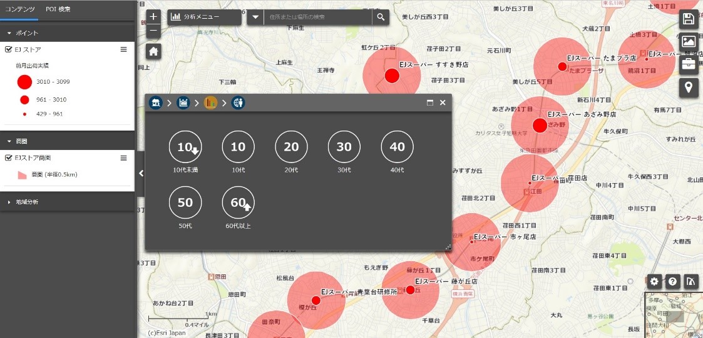
Task: Open the EJストア layer options menu
Action: pyautogui.click(x=124, y=49)
